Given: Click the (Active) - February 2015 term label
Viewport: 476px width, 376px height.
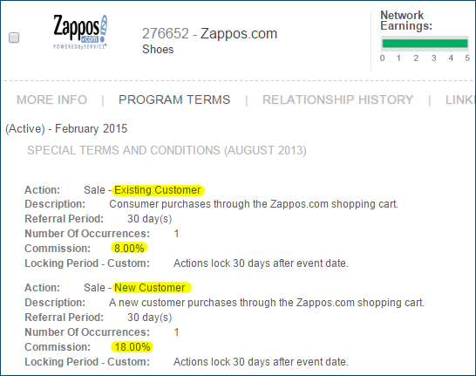Looking at the screenshot, I should 66,128.
